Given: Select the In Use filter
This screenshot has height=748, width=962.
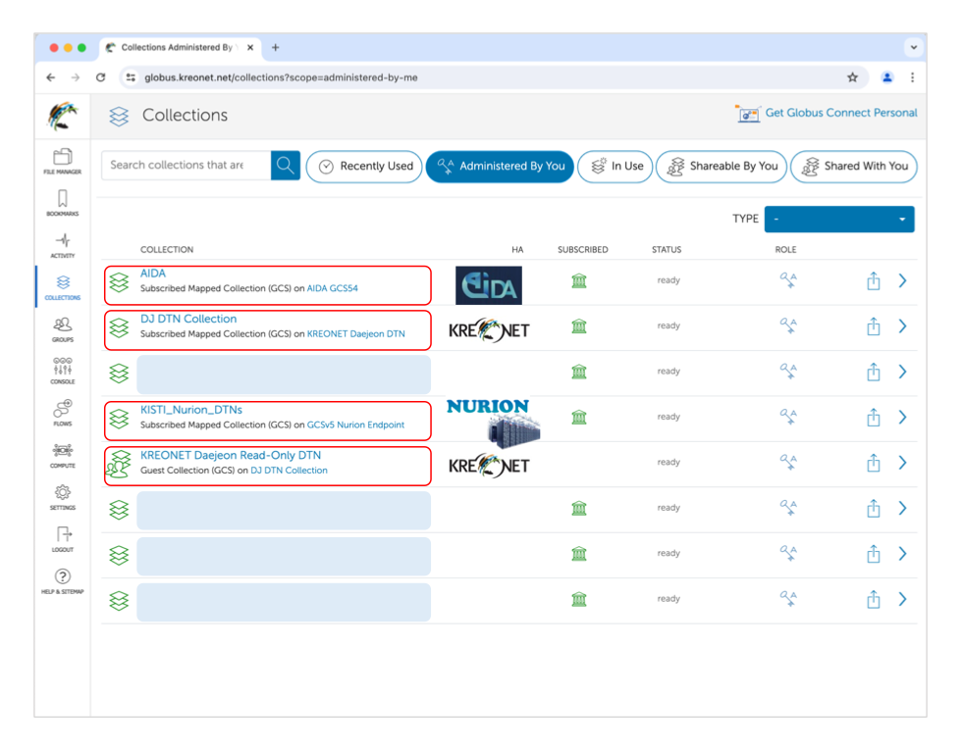Looking at the screenshot, I should 615,166.
